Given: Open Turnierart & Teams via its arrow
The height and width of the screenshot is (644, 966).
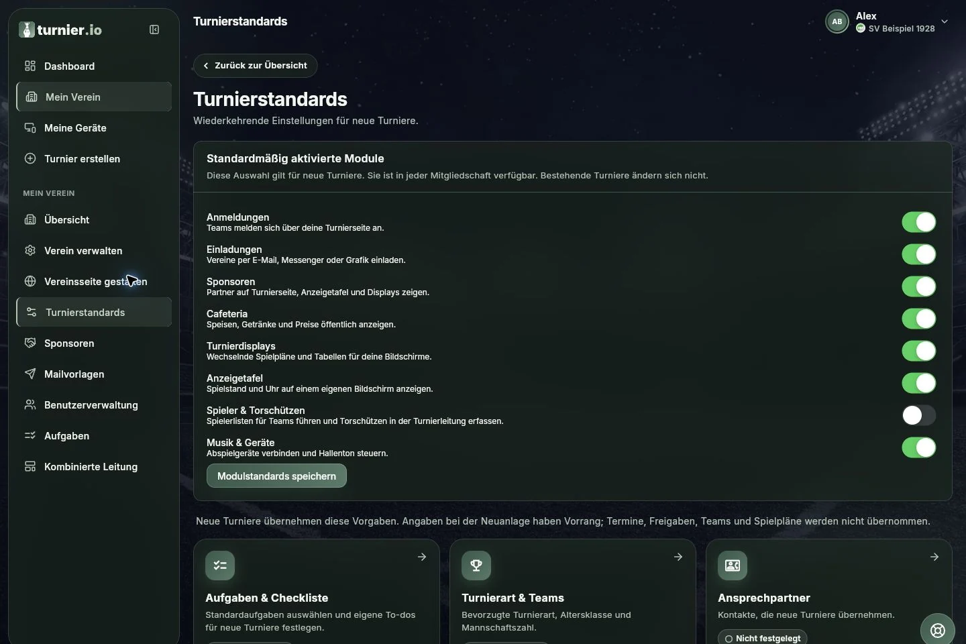Looking at the screenshot, I should [678, 557].
